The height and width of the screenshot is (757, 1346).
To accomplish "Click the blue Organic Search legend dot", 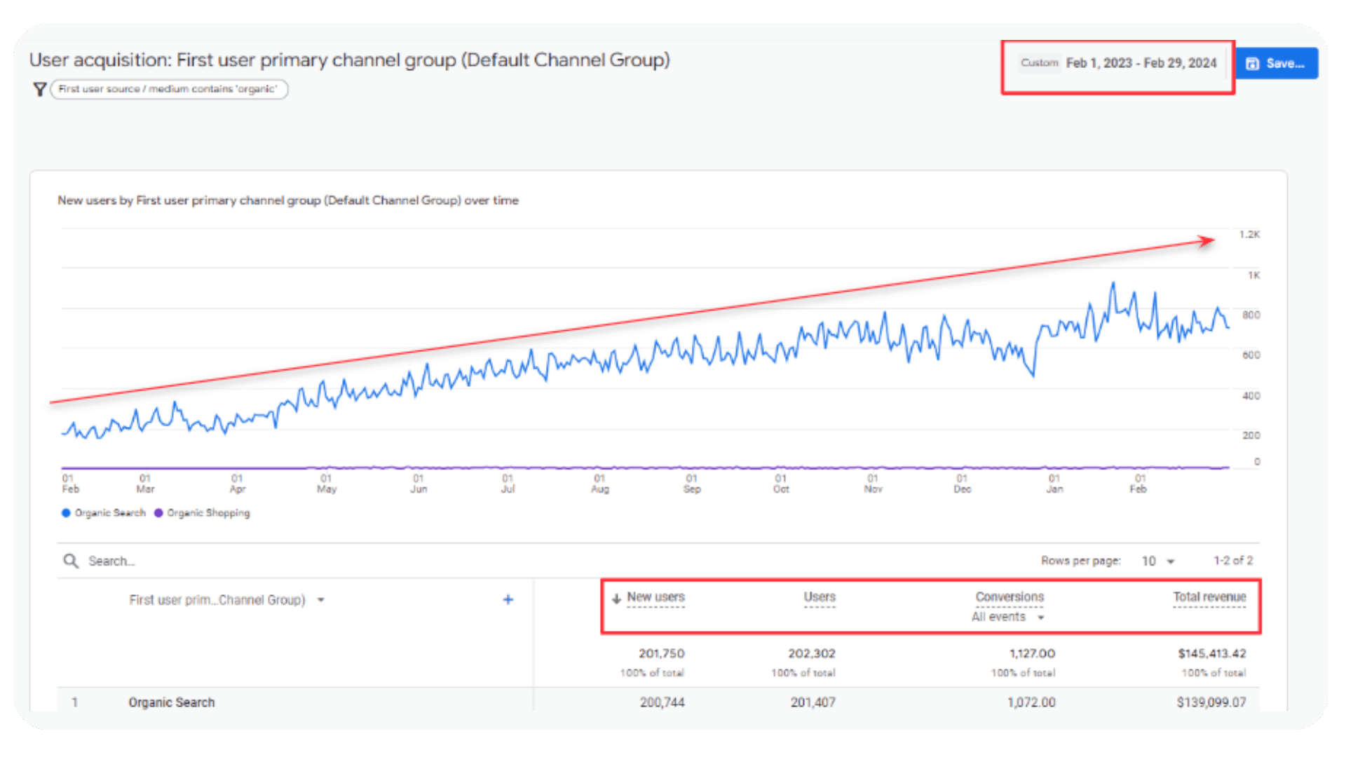I will 66,513.
